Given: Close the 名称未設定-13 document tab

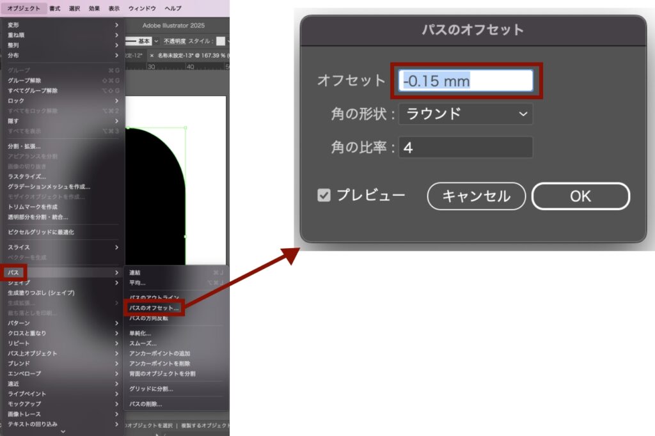Looking at the screenshot, I should tap(152, 56).
